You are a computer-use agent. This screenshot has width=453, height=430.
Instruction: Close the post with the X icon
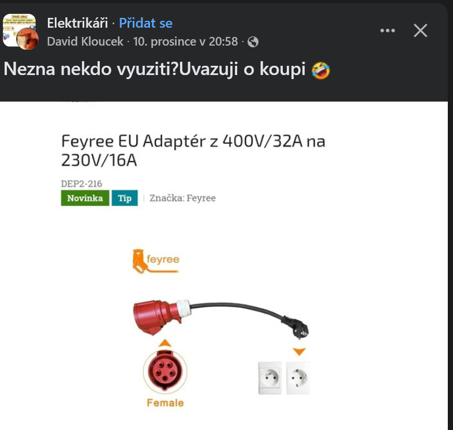click(420, 31)
